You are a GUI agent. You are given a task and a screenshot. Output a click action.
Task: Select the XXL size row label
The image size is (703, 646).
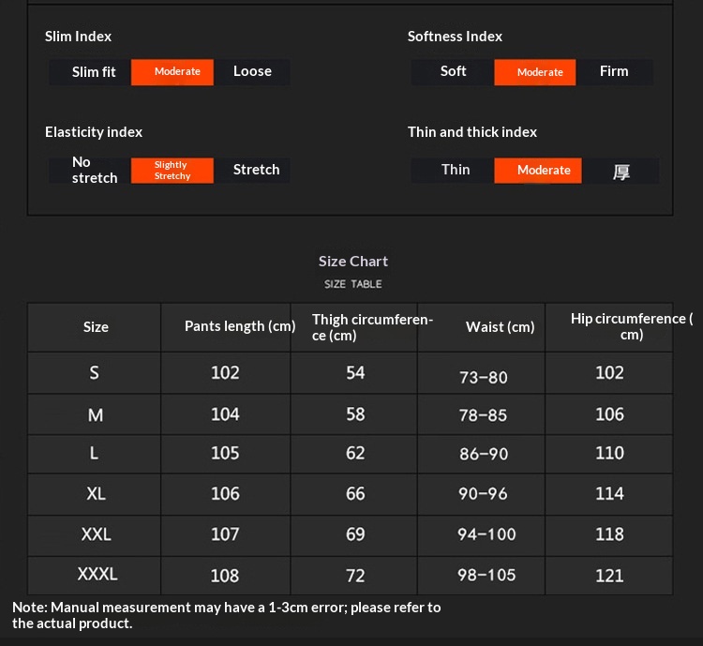(x=96, y=534)
